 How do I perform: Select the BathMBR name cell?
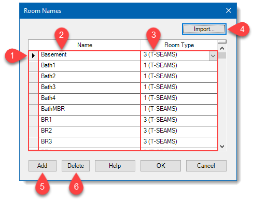(x=89, y=110)
